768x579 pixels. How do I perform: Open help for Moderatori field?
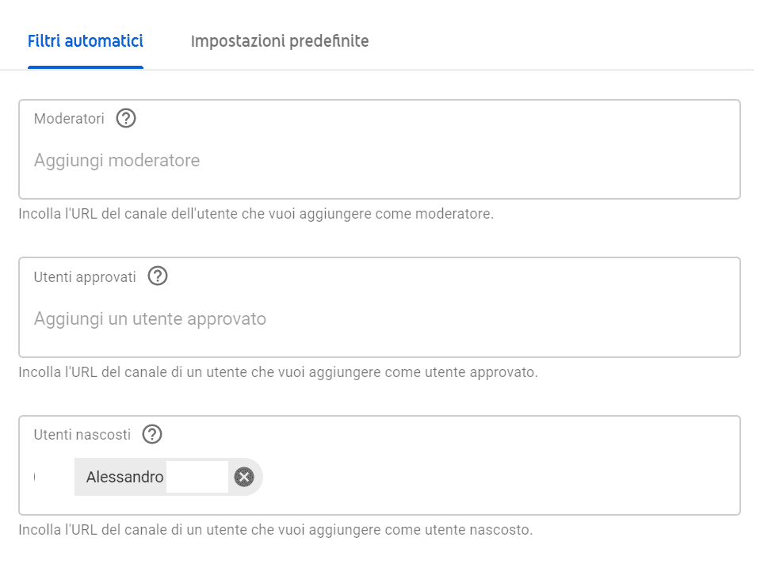126,119
